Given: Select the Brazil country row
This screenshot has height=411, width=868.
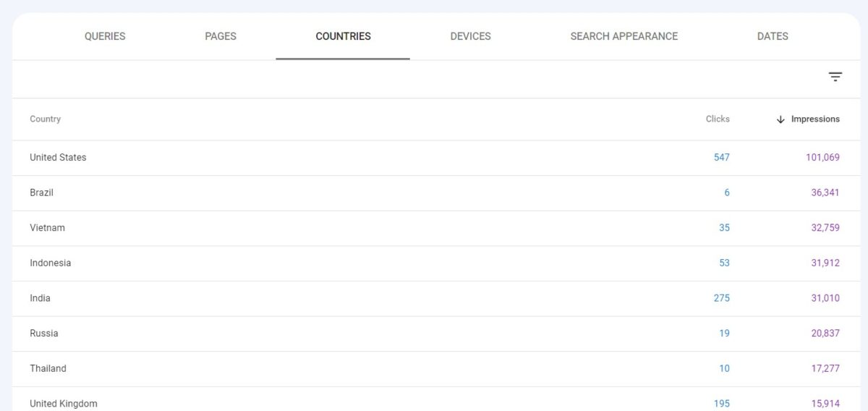Looking at the screenshot, I should pyautogui.click(x=41, y=192).
